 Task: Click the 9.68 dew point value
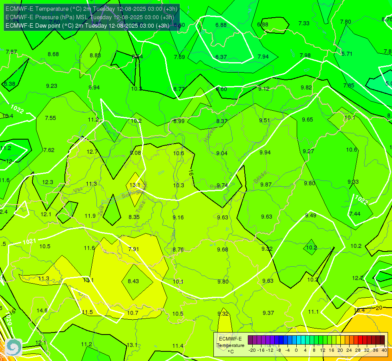[223, 249]
